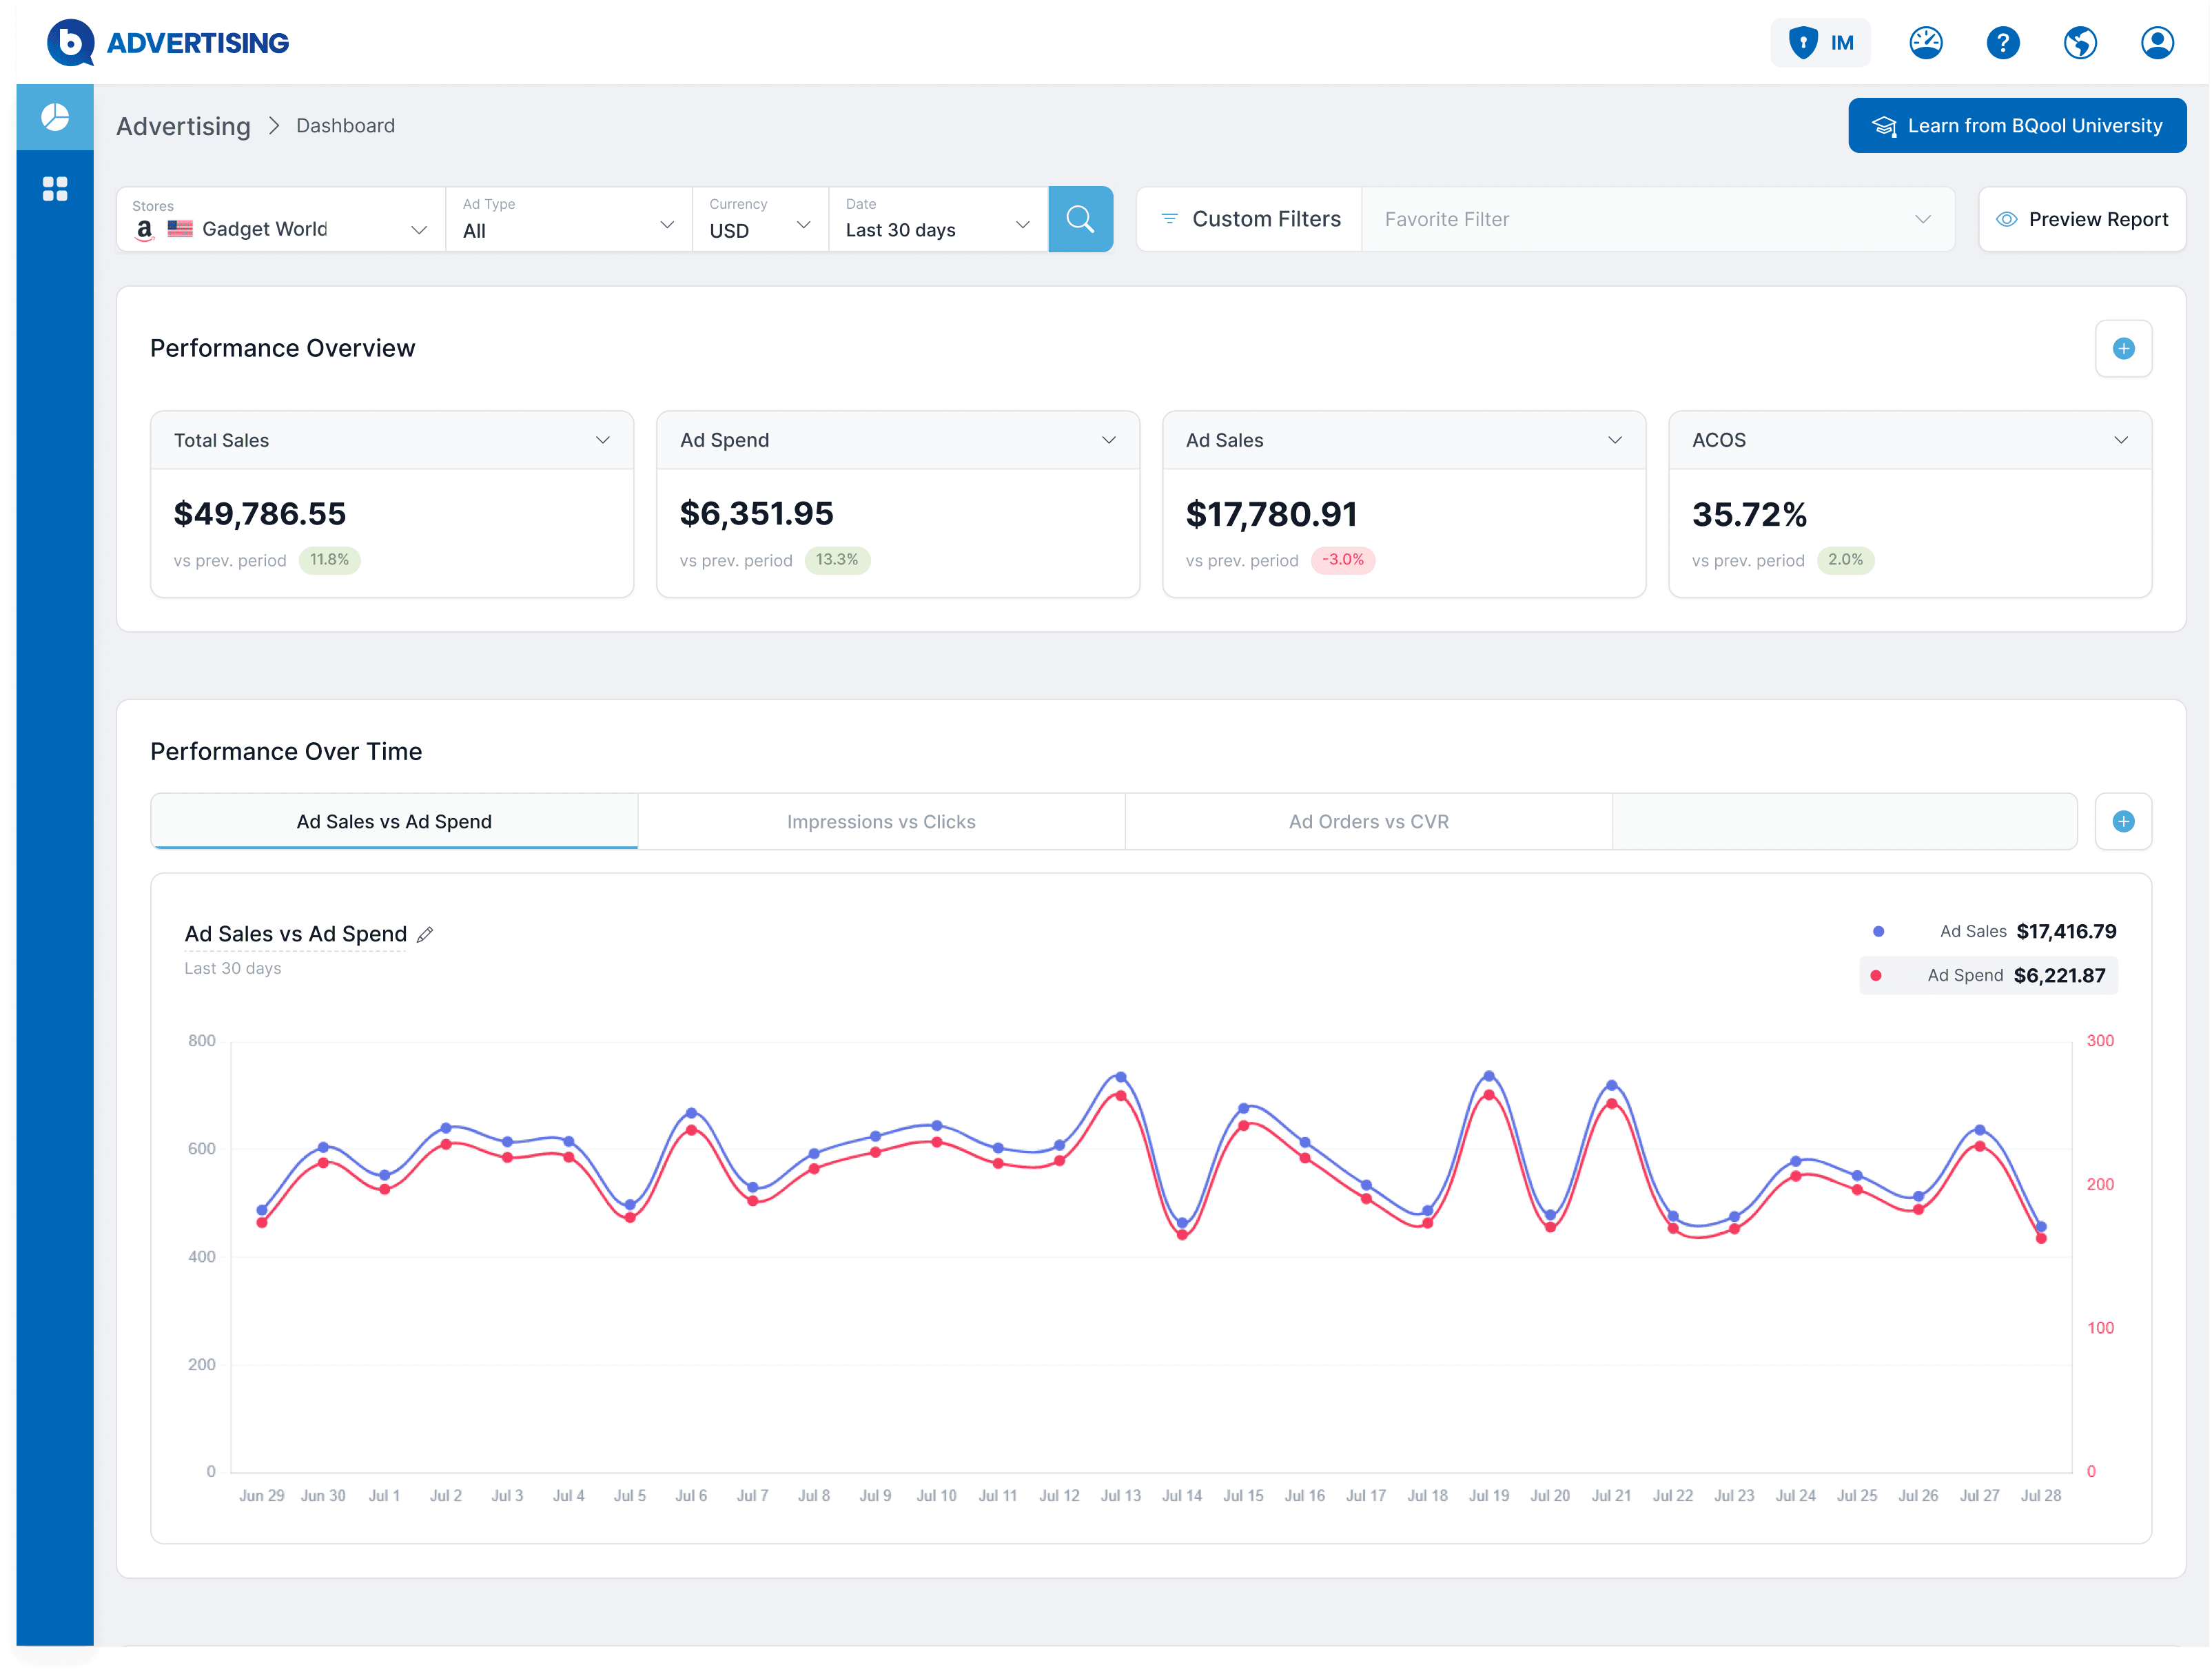Click the 11.8% change badge
This screenshot has width=2212, height=1676.
coord(329,560)
